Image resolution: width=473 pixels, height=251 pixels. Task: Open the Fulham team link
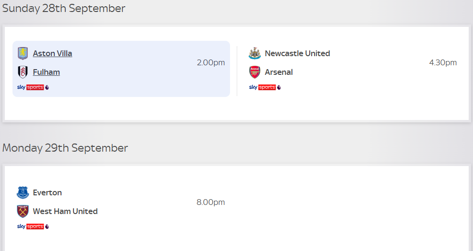coord(46,72)
